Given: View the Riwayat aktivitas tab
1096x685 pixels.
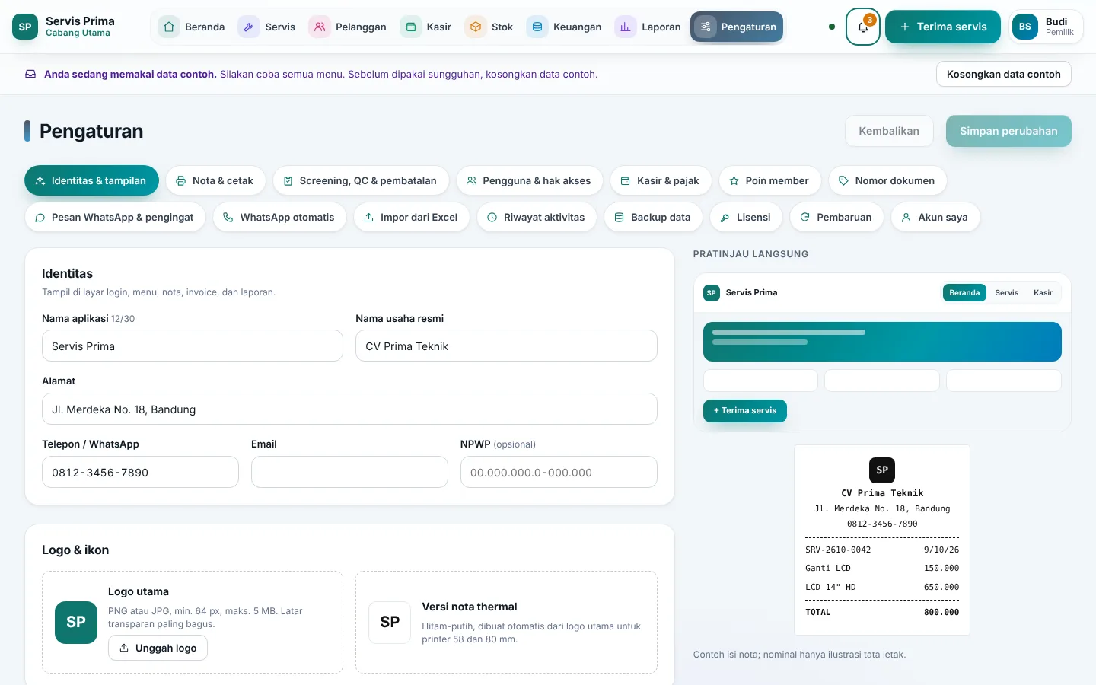Looking at the screenshot, I should (537, 217).
